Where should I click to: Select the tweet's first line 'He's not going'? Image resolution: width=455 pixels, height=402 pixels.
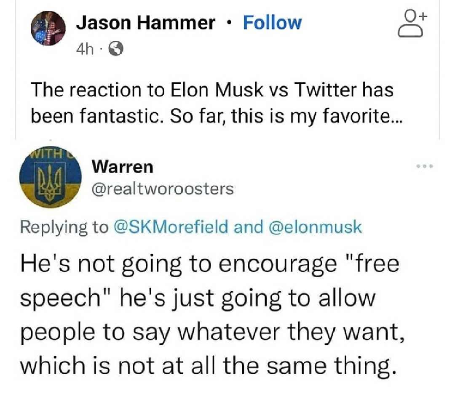point(209,264)
